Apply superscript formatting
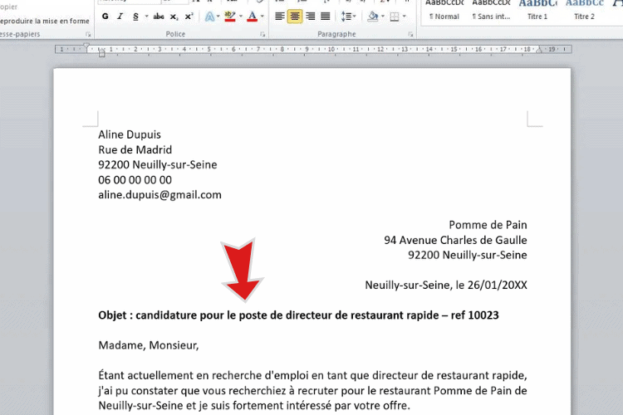This screenshot has width=623, height=415. tap(189, 17)
